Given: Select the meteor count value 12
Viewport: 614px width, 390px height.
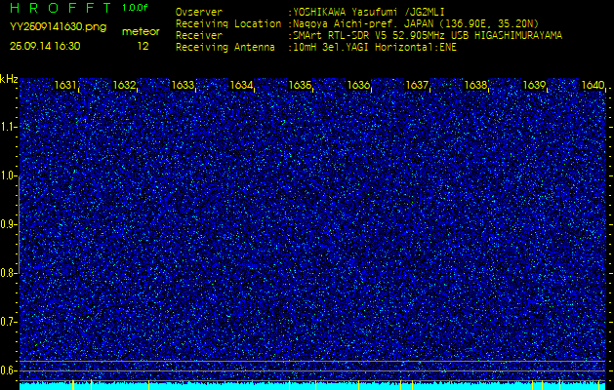Looking at the screenshot, I should click(x=143, y=46).
